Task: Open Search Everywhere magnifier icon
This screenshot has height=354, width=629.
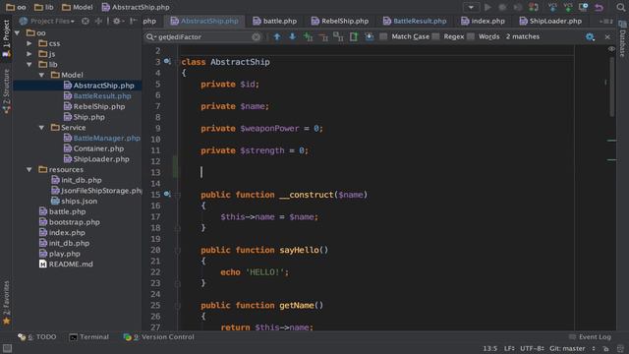Action: coord(620,7)
